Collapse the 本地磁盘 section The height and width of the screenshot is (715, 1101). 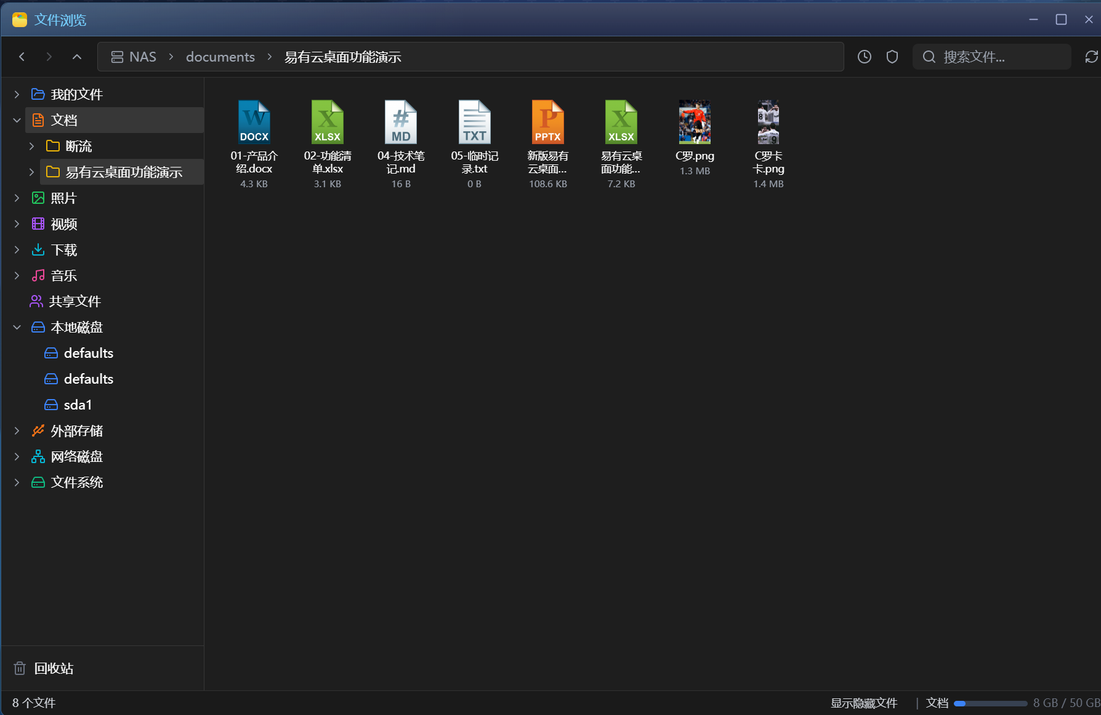[17, 327]
